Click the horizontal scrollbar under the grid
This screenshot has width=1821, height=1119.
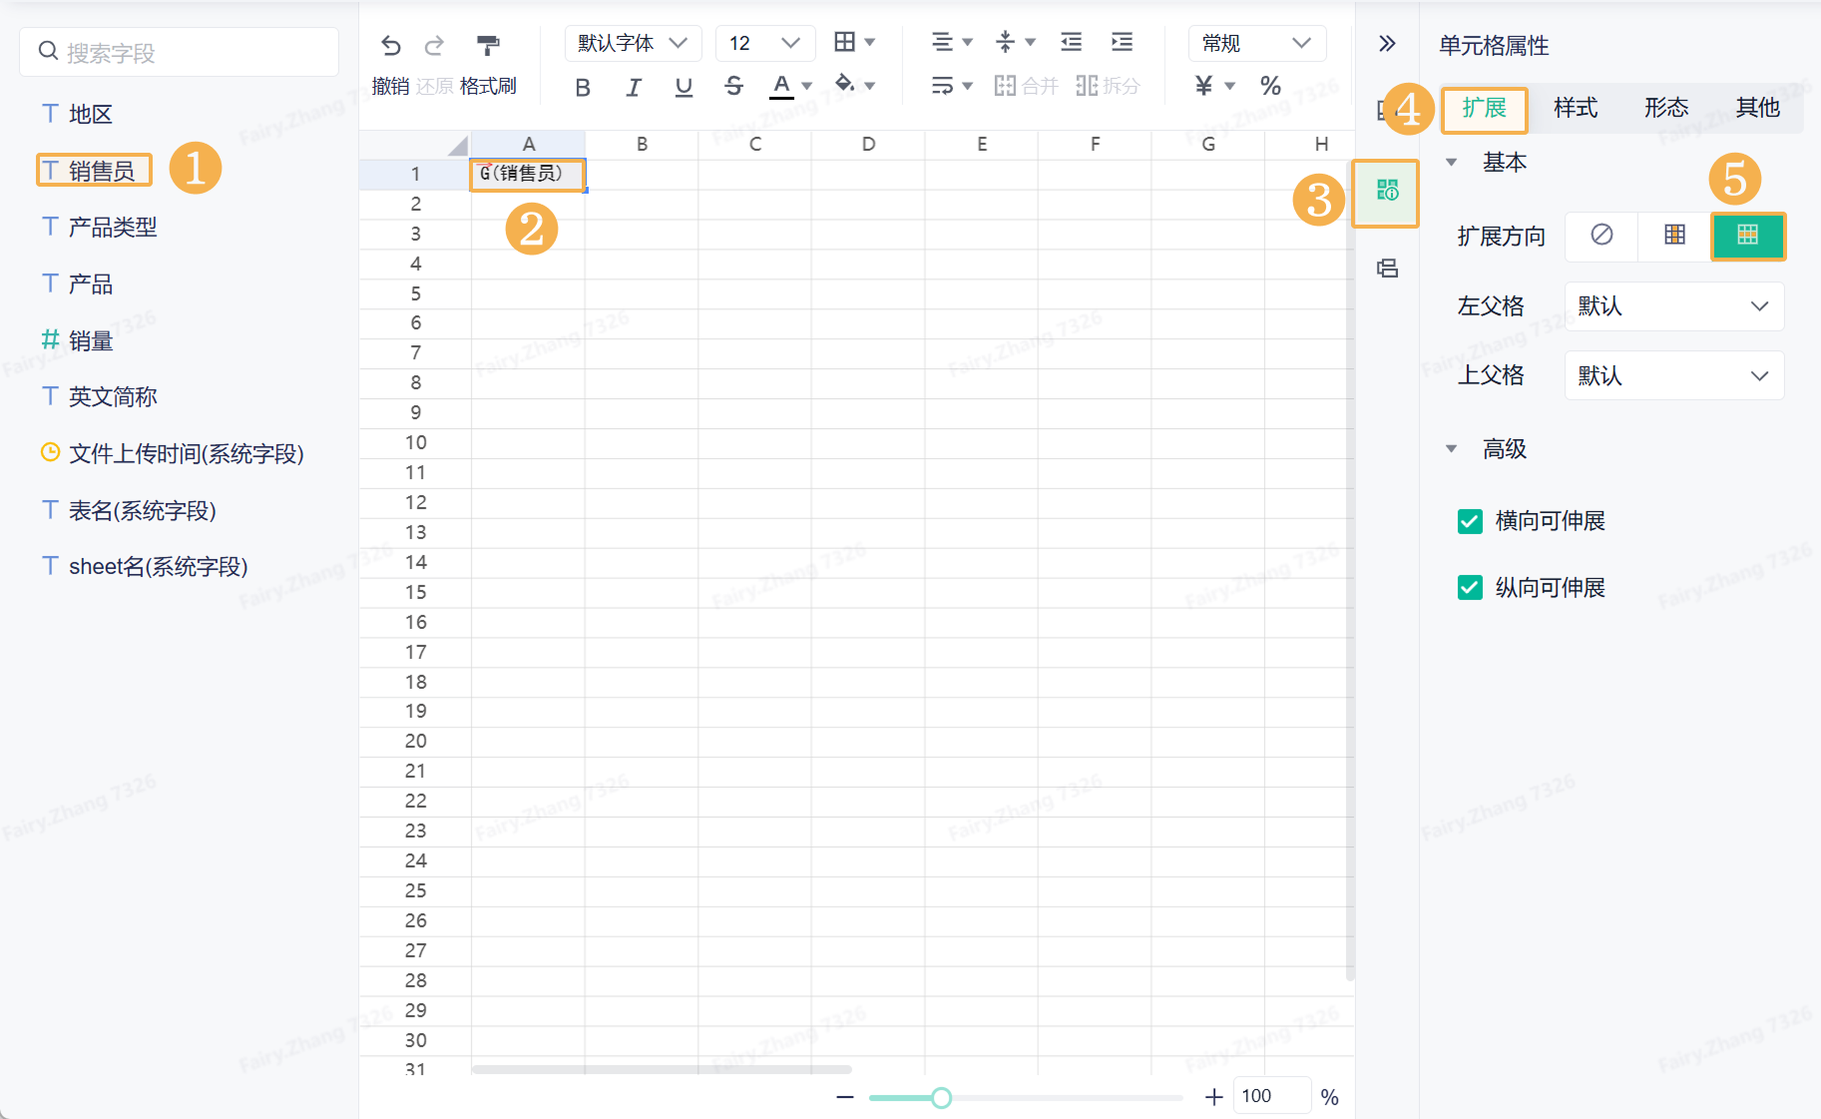pos(662,1069)
